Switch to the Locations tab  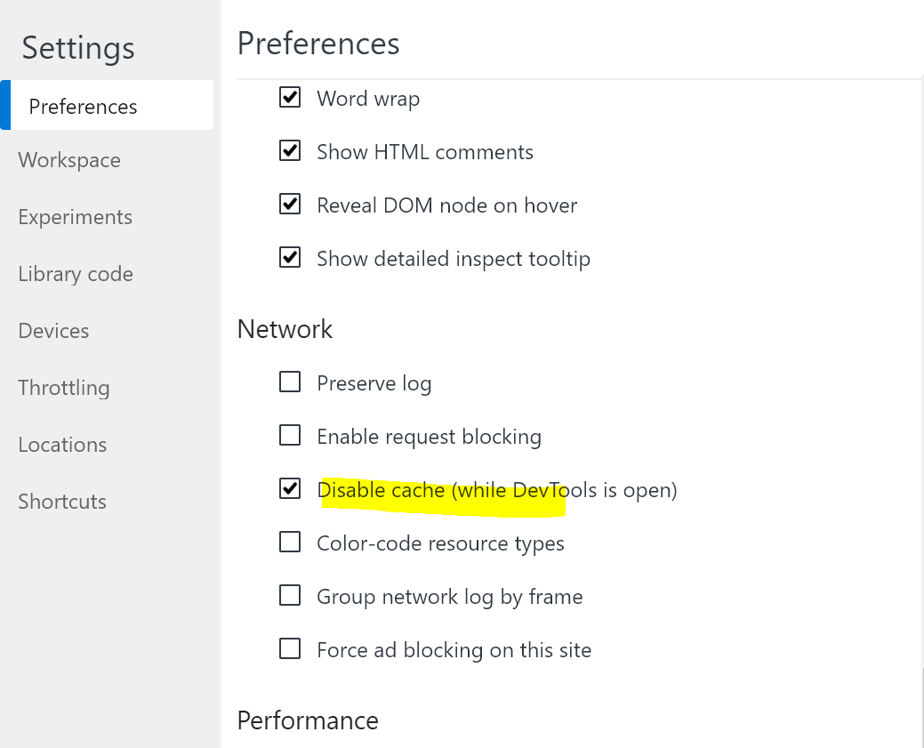click(62, 445)
